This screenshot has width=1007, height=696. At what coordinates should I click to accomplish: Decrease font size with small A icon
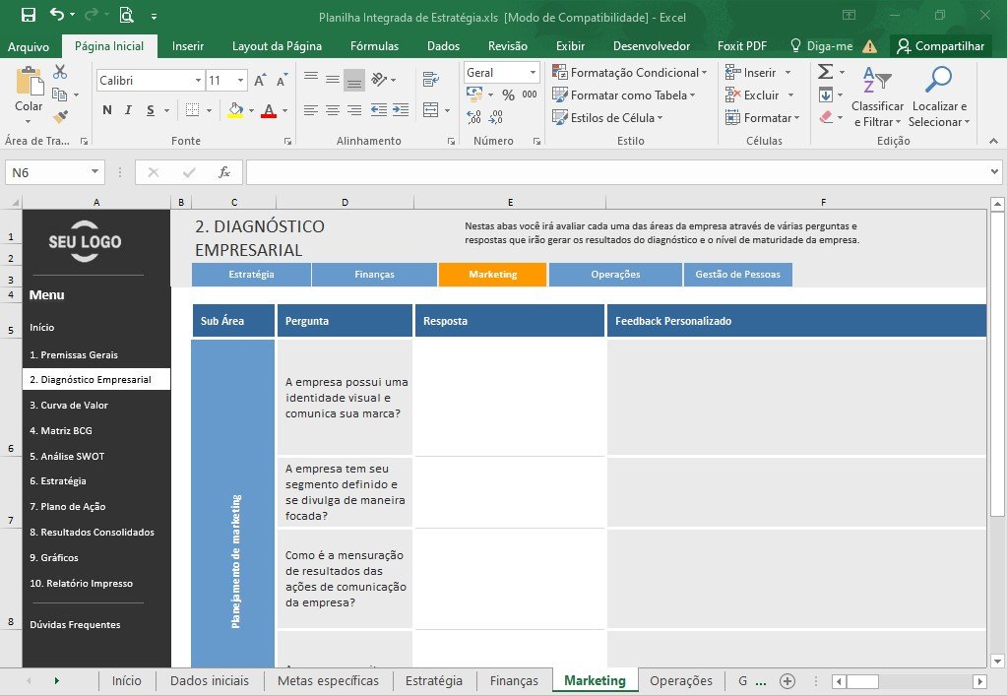point(282,81)
